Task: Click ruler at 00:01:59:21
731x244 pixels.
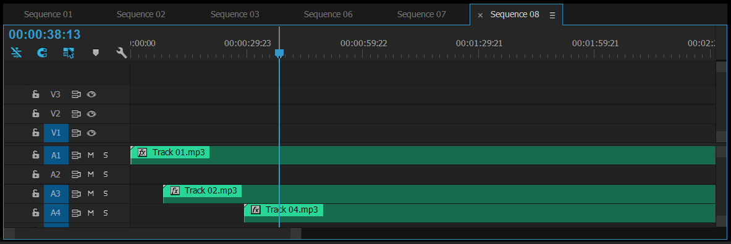Action: tap(595, 44)
